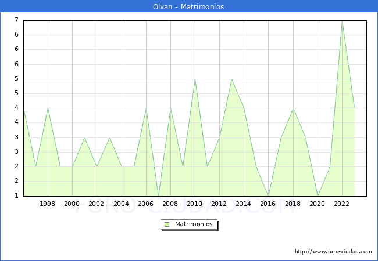Click the 2013 peak data point
The image size is (378, 261).
[x=231, y=79]
